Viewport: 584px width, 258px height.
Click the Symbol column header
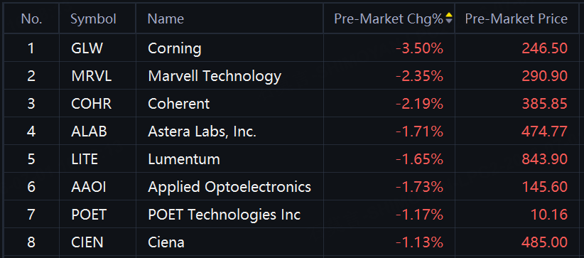94,18
